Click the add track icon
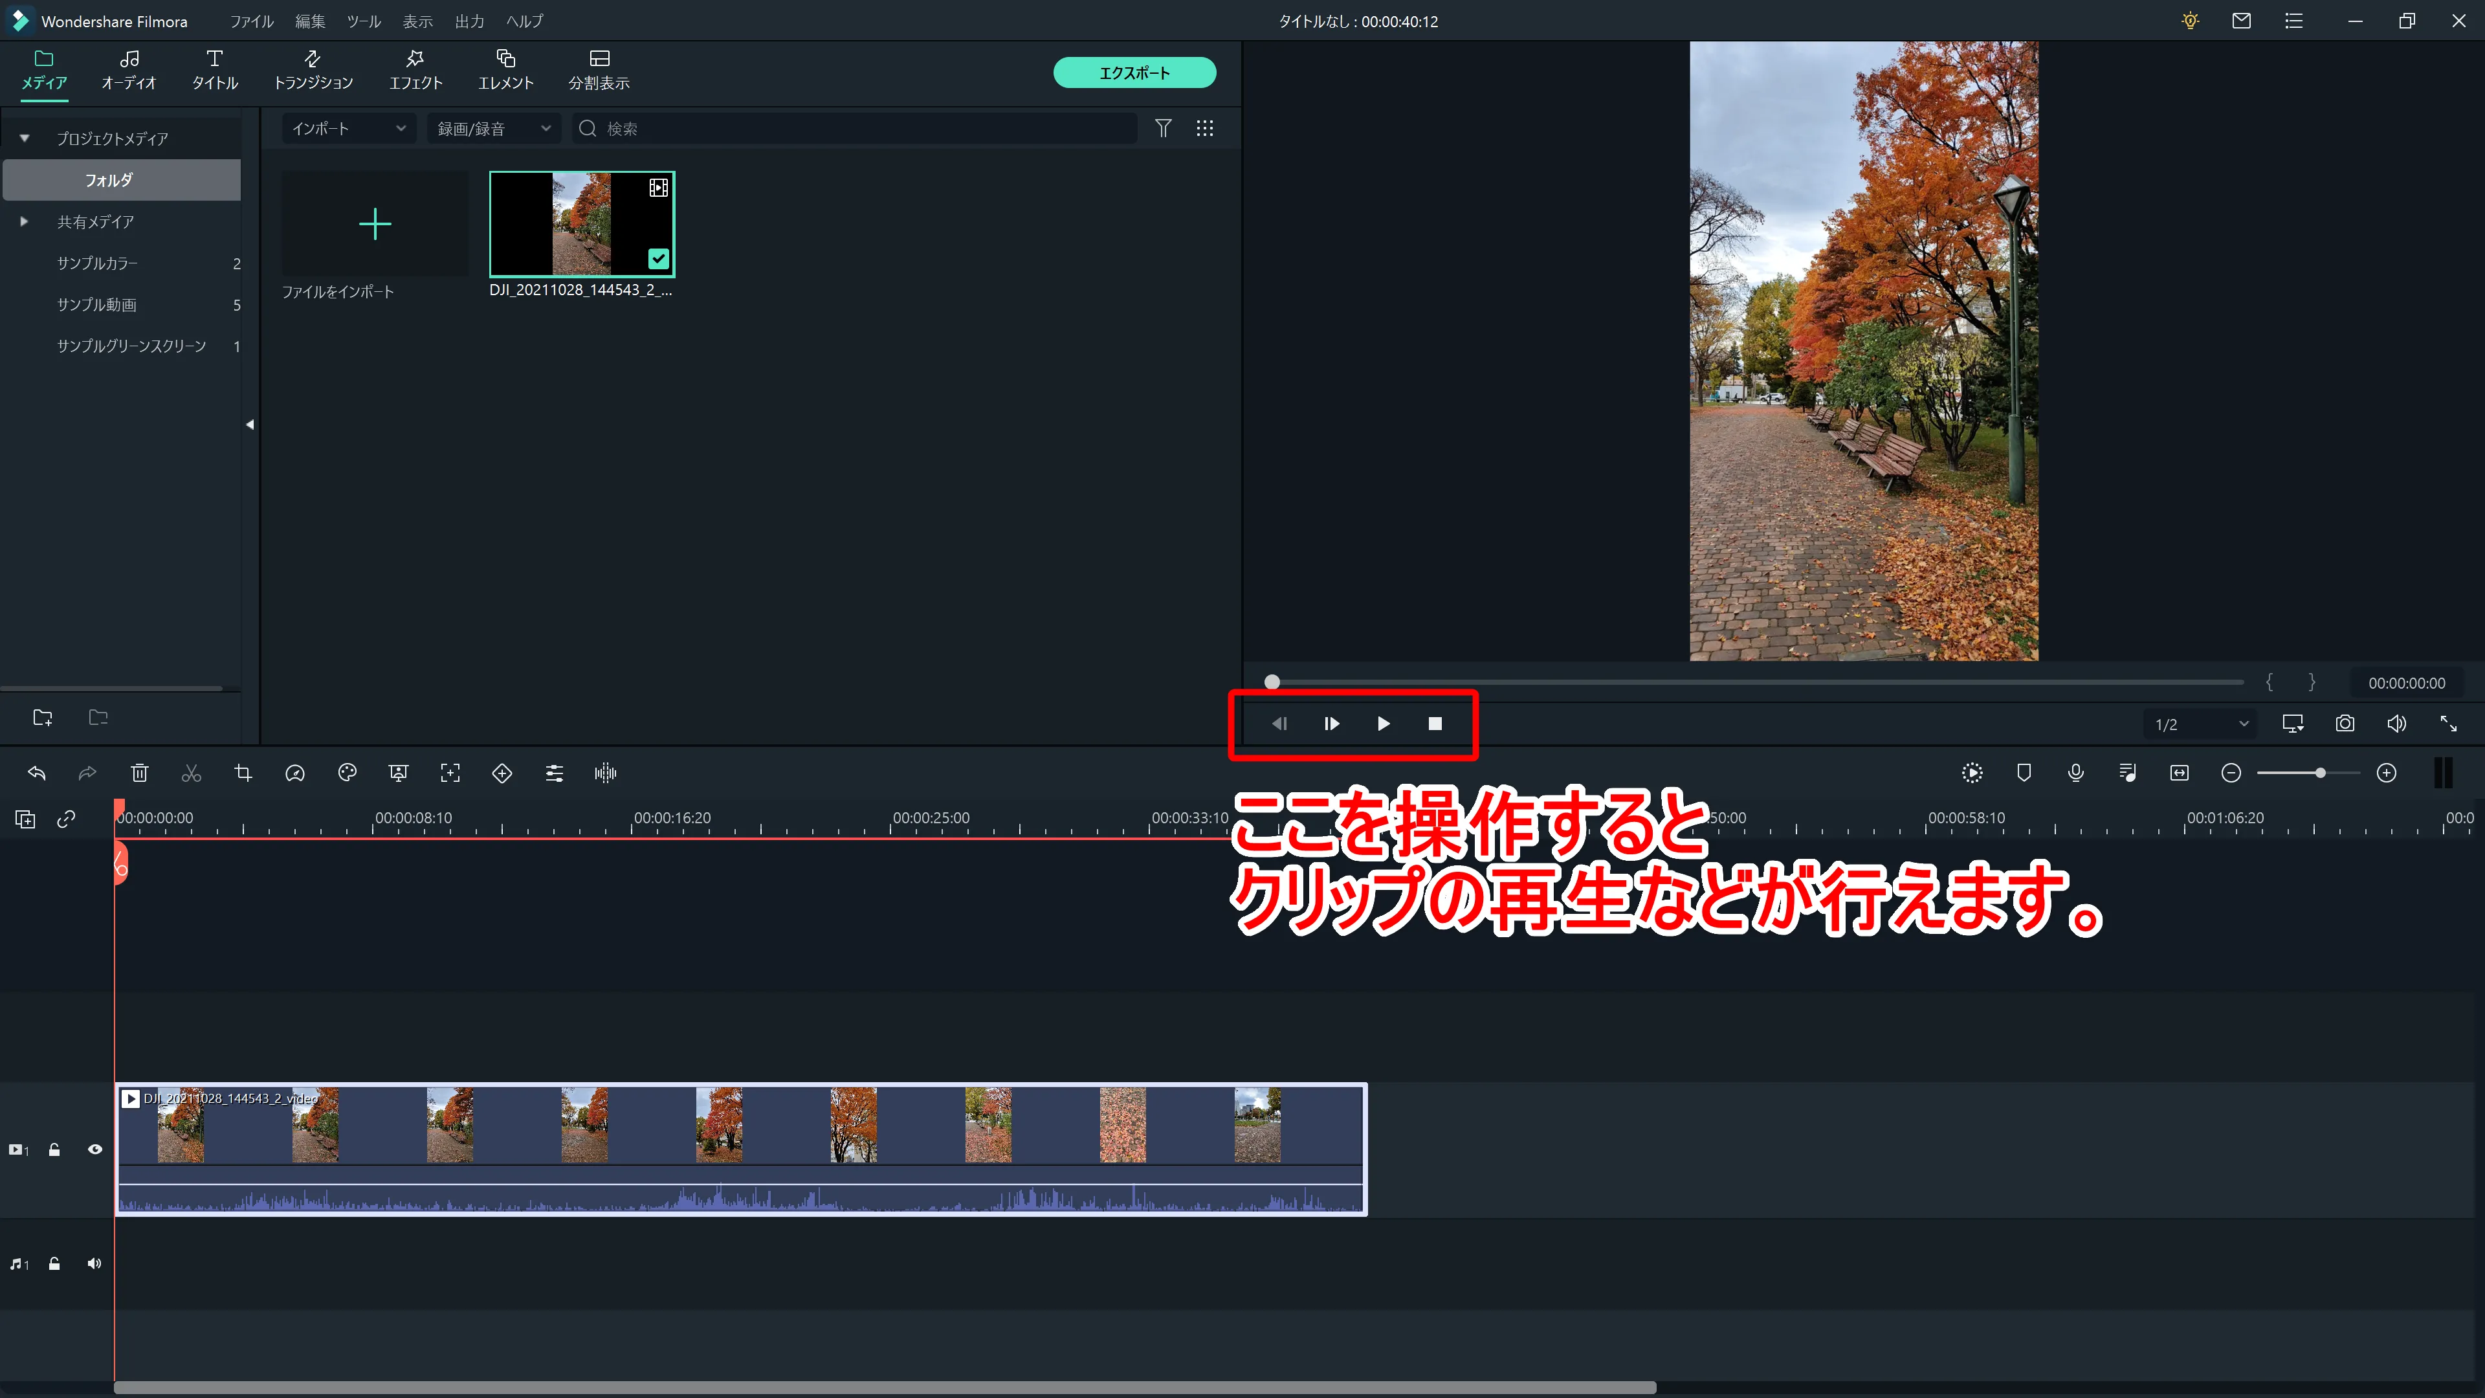Image resolution: width=2485 pixels, height=1398 pixels. [x=25, y=819]
